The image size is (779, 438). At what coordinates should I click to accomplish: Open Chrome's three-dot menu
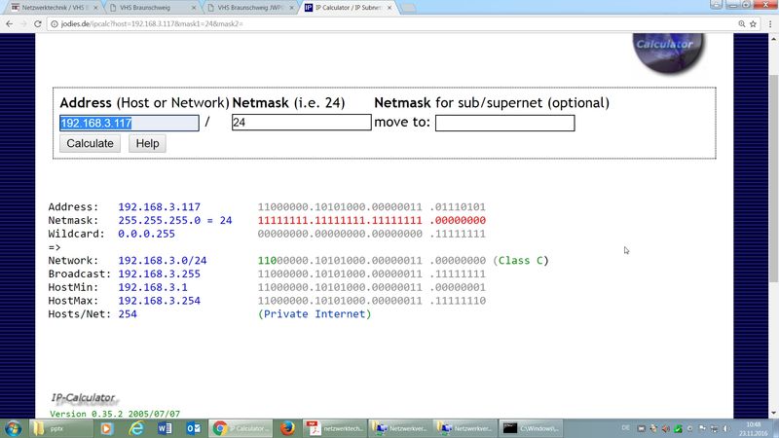coord(770,23)
